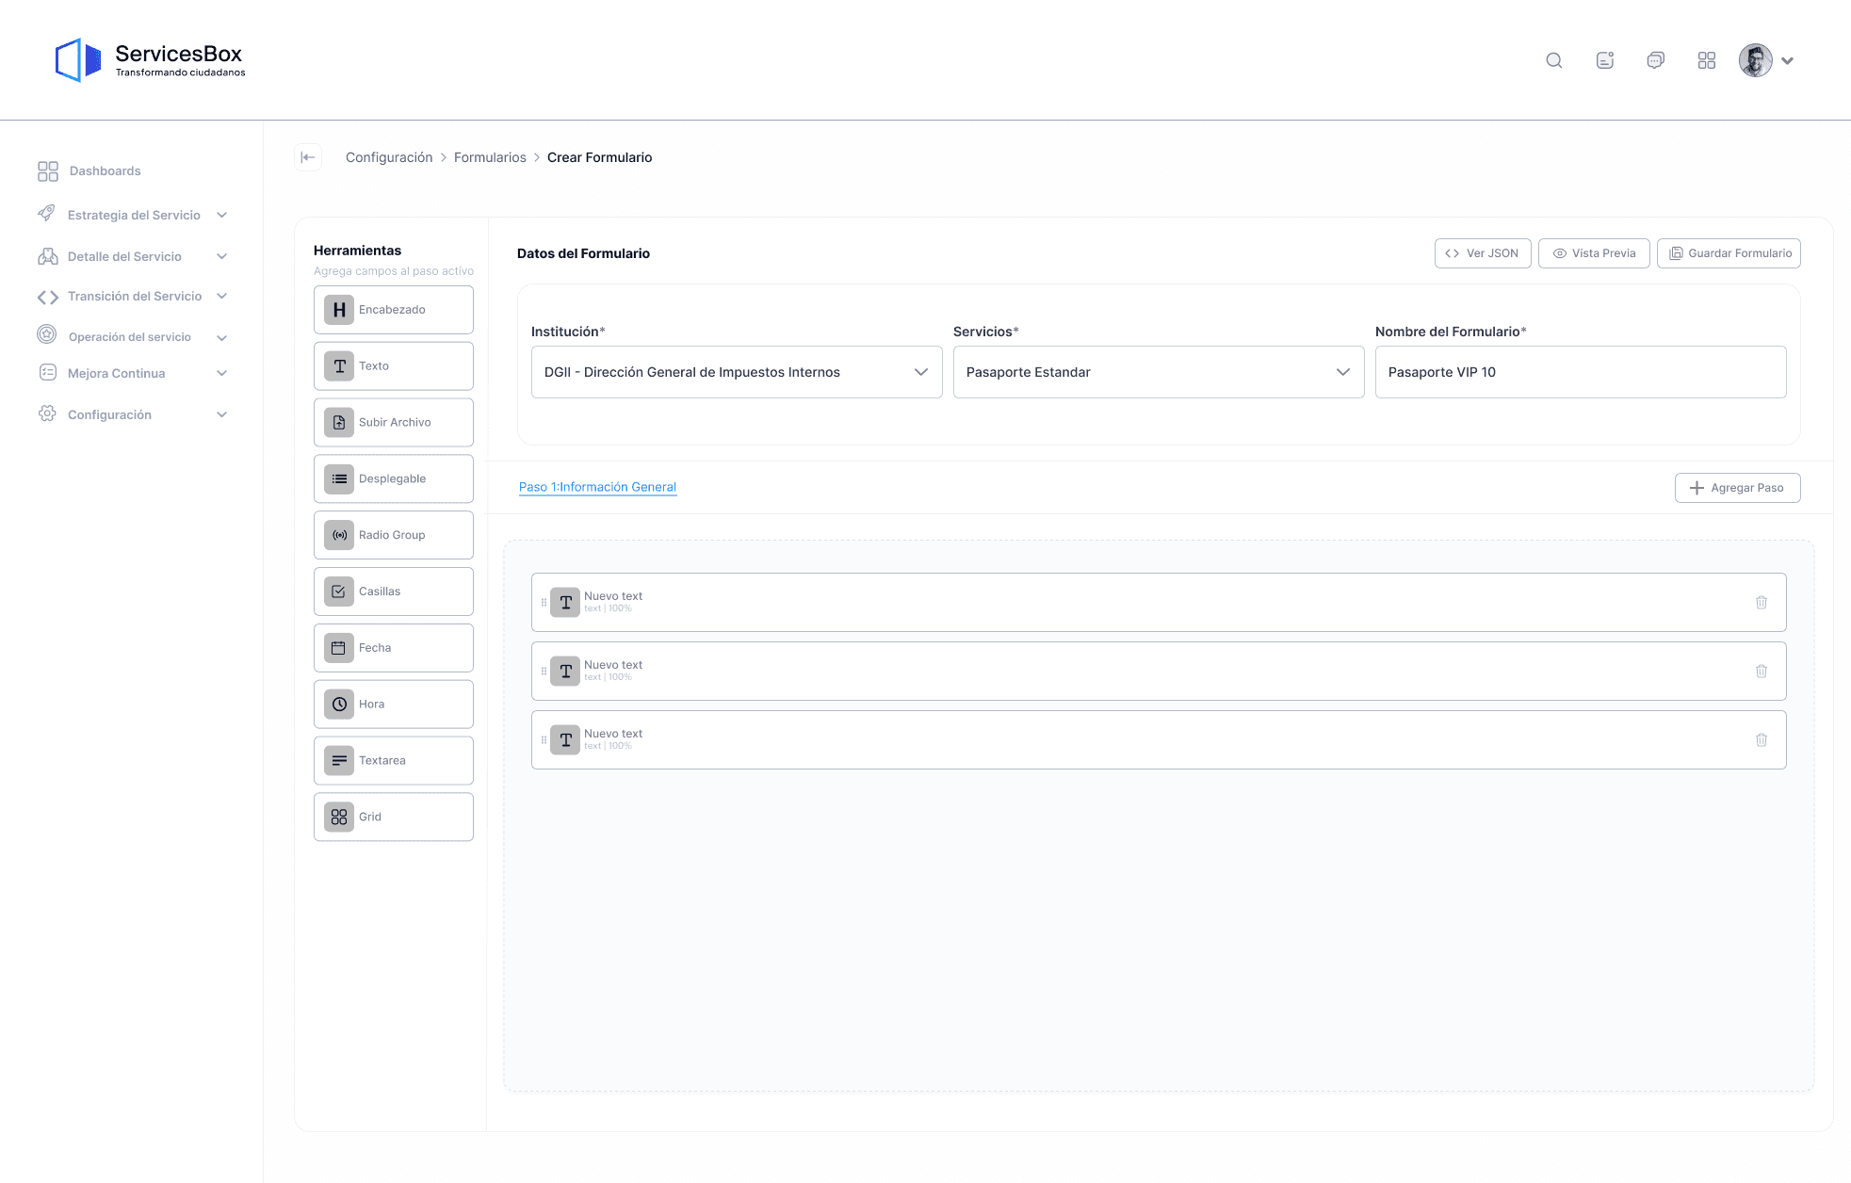Delete the third Nuevo text field
This screenshot has width=1851, height=1183.
coord(1761,740)
